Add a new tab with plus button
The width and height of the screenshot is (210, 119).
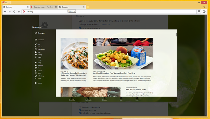(x=88, y=7)
